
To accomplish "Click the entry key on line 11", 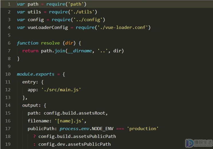I will click(29, 82).
